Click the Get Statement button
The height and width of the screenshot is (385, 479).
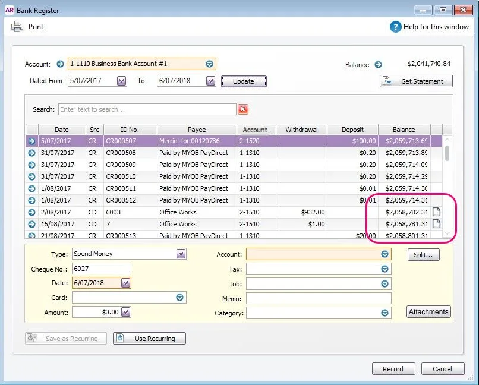click(x=416, y=81)
